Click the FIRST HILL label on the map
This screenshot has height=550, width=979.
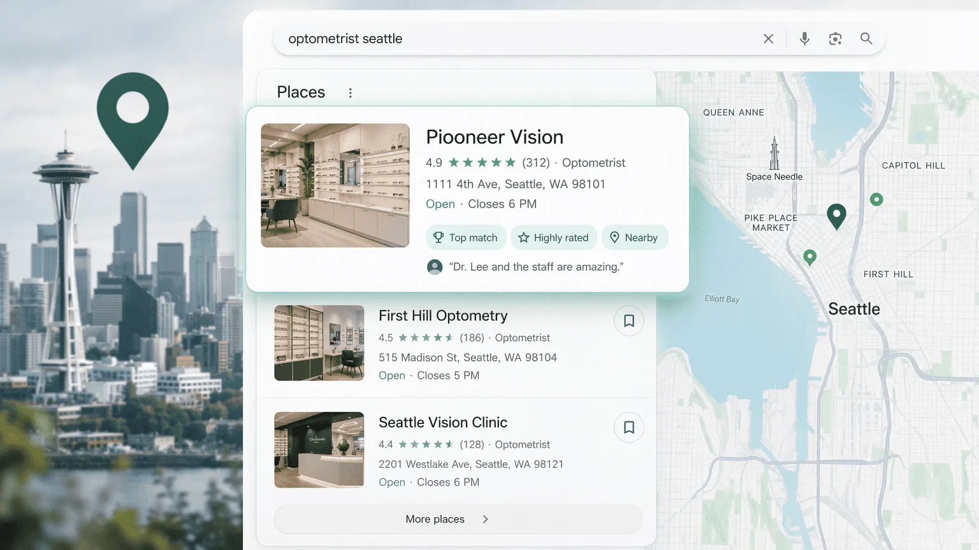(x=888, y=274)
